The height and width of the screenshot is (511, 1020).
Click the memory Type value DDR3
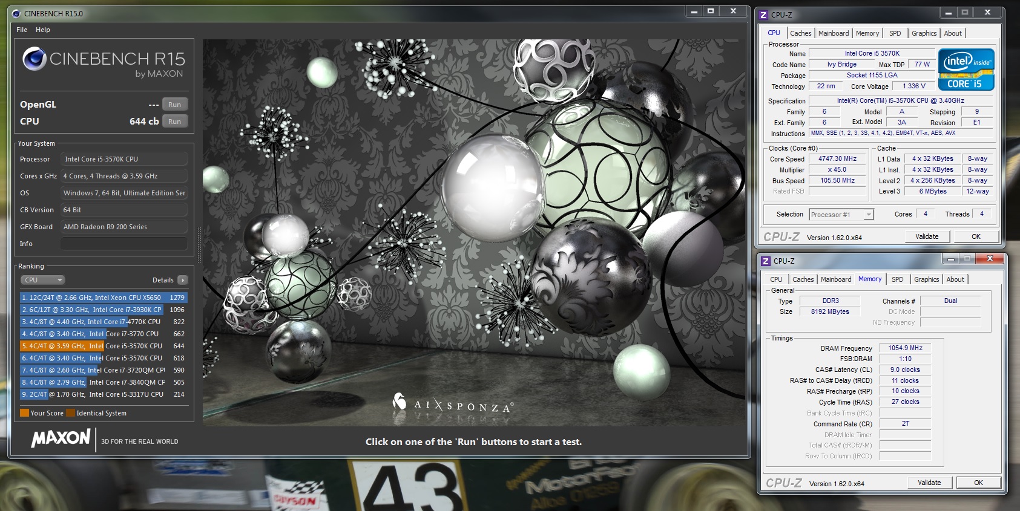830,301
